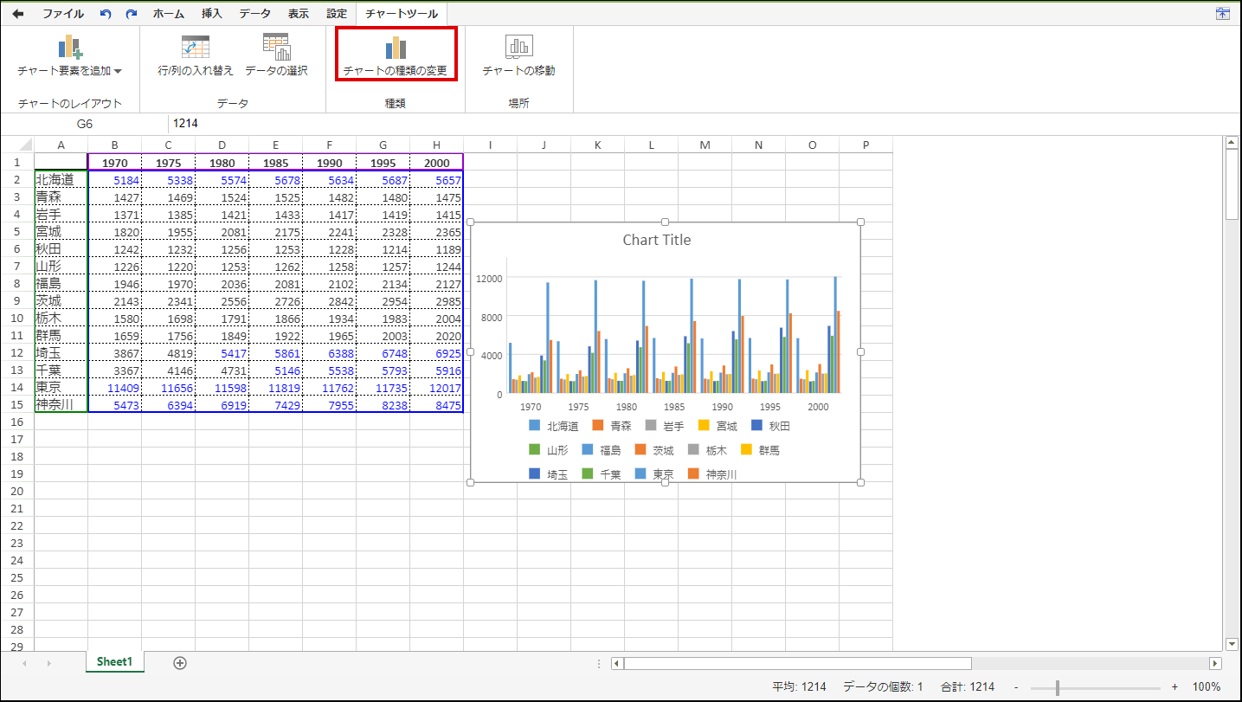The width and height of the screenshot is (1242, 702).
Task: Click the horizontal scrollbar thumb
Action: coord(798,663)
